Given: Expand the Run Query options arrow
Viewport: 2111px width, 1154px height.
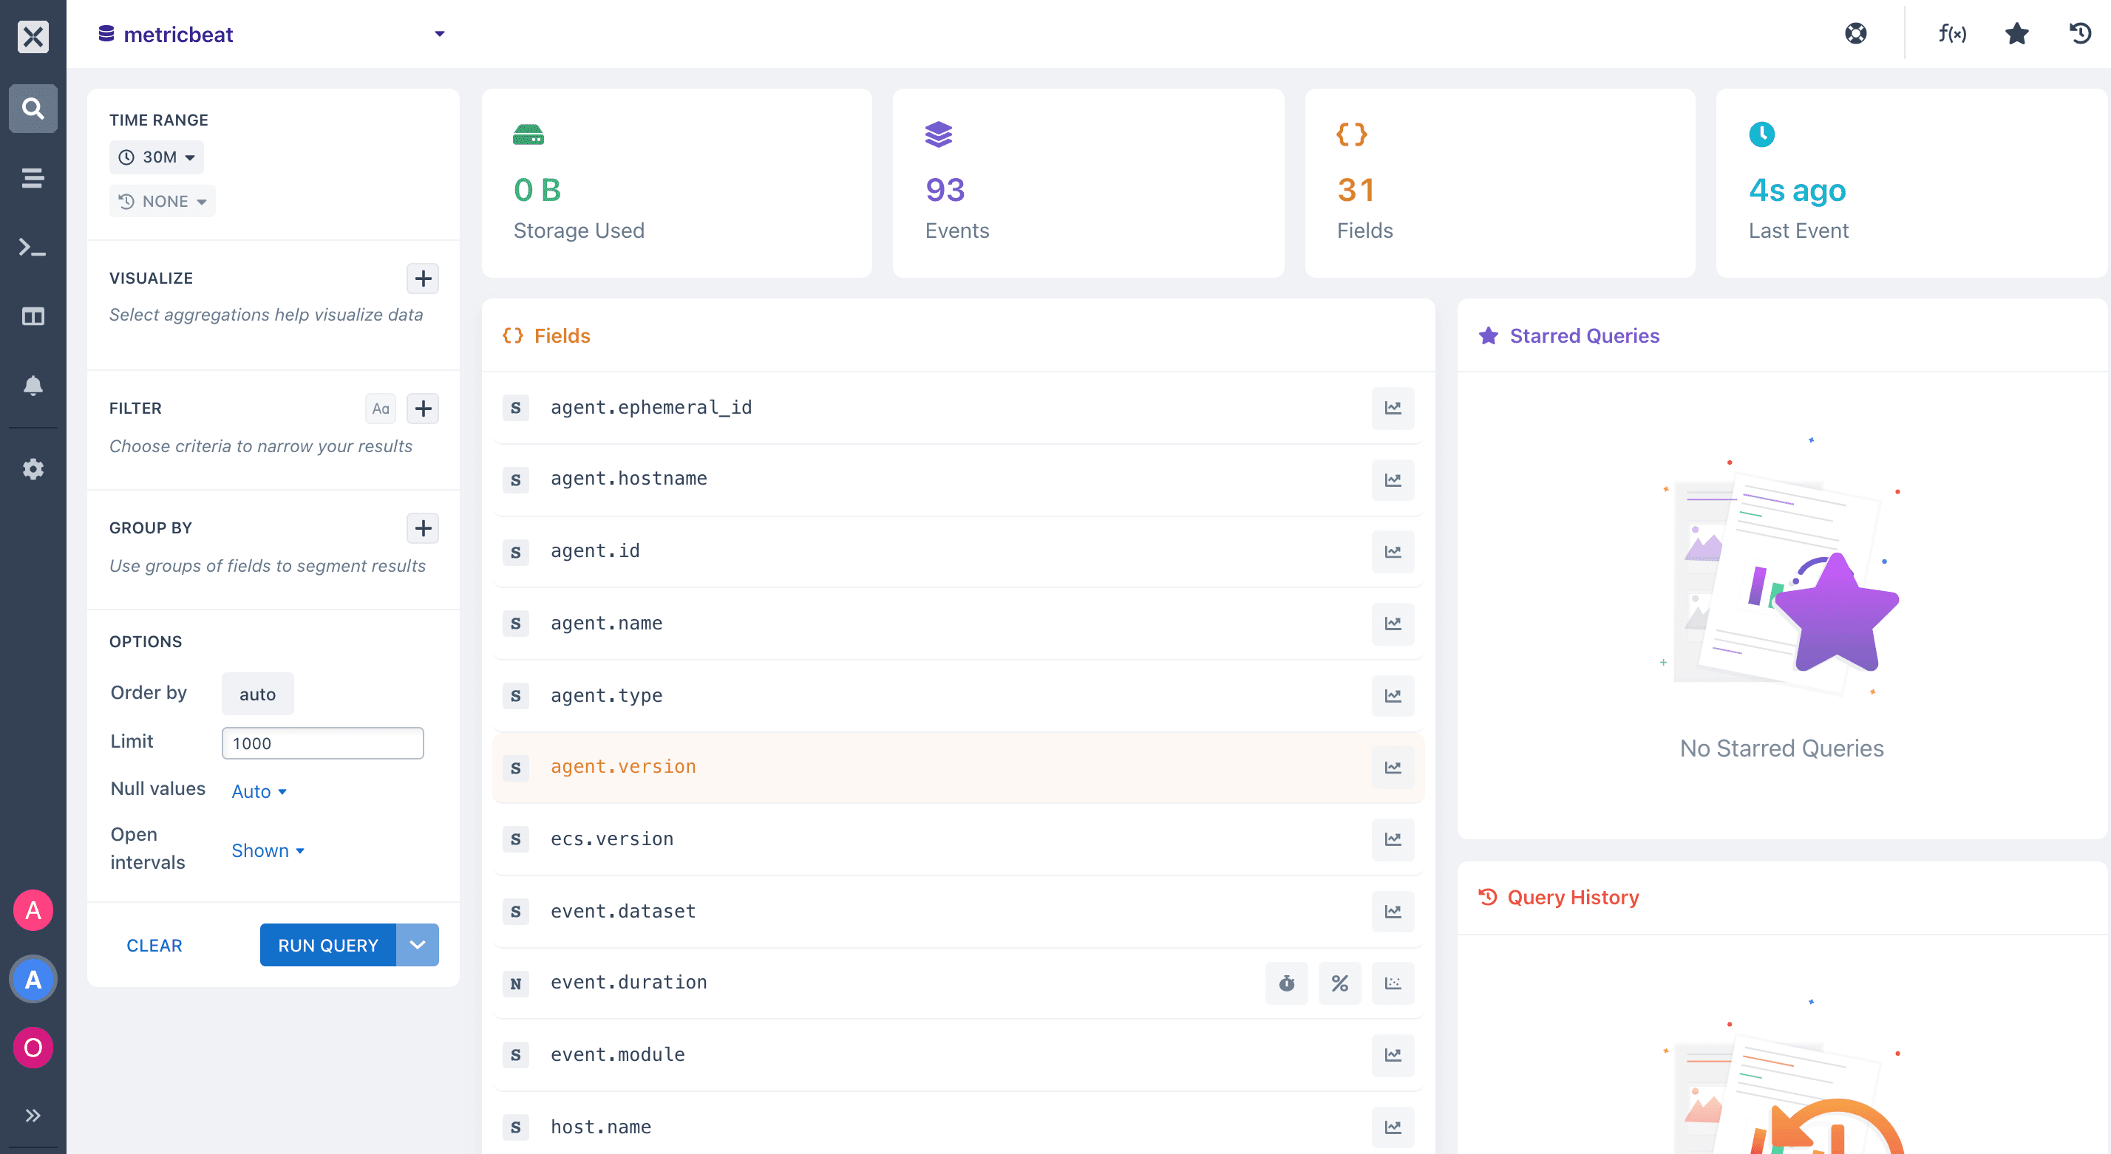Looking at the screenshot, I should pyautogui.click(x=417, y=945).
